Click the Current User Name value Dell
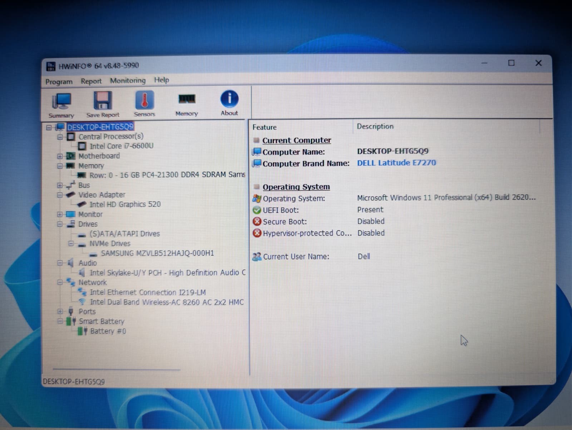The image size is (572, 430). 364,256
